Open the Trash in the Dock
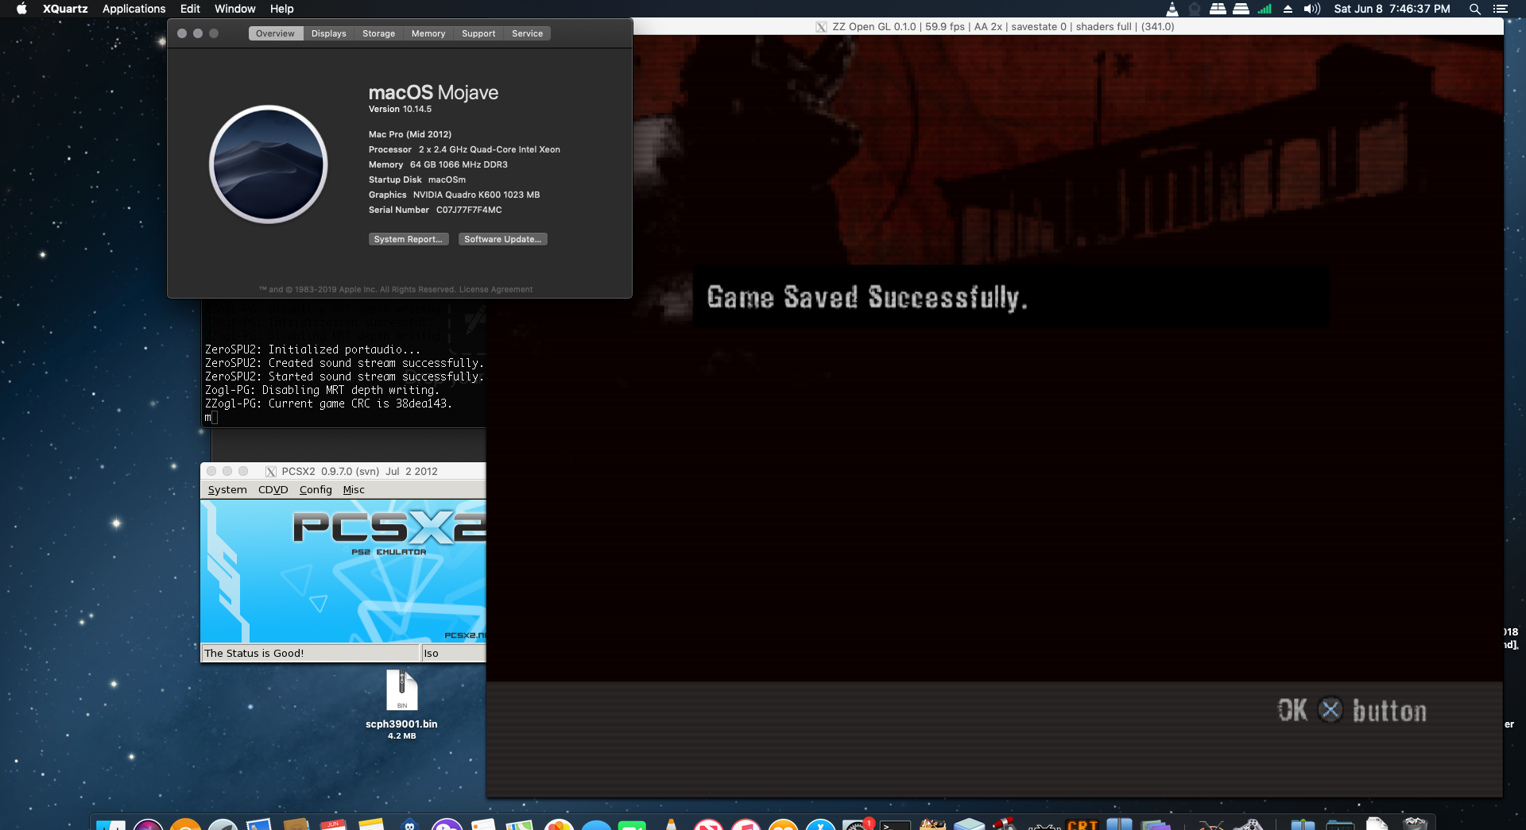1526x830 pixels. coord(1415,824)
